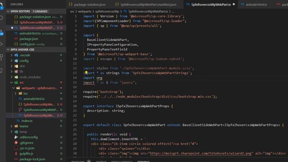Click the .yo-rc.json file icon
Screen dimensions: 288x162
pyautogui.click(x=16, y=148)
